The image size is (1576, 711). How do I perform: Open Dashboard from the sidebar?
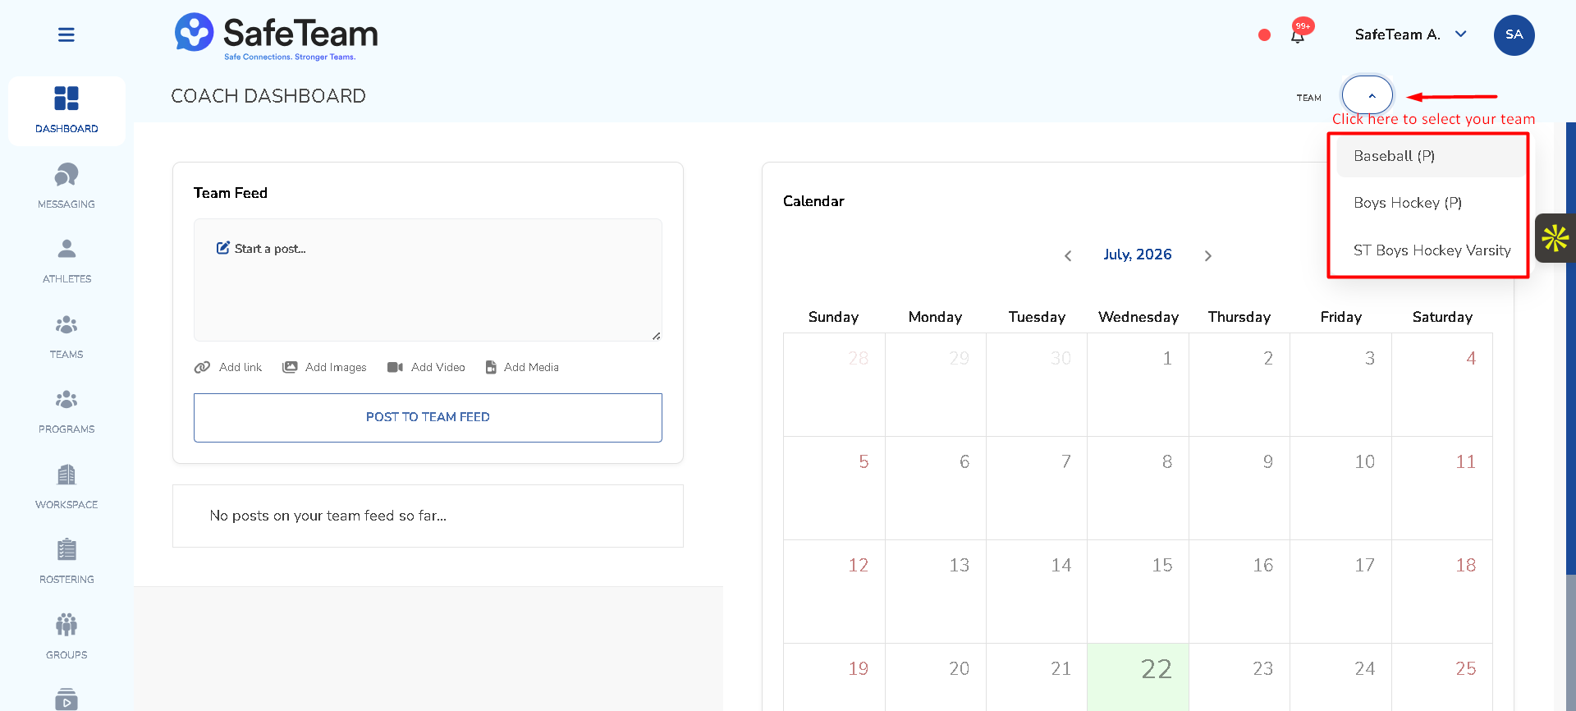tap(66, 111)
